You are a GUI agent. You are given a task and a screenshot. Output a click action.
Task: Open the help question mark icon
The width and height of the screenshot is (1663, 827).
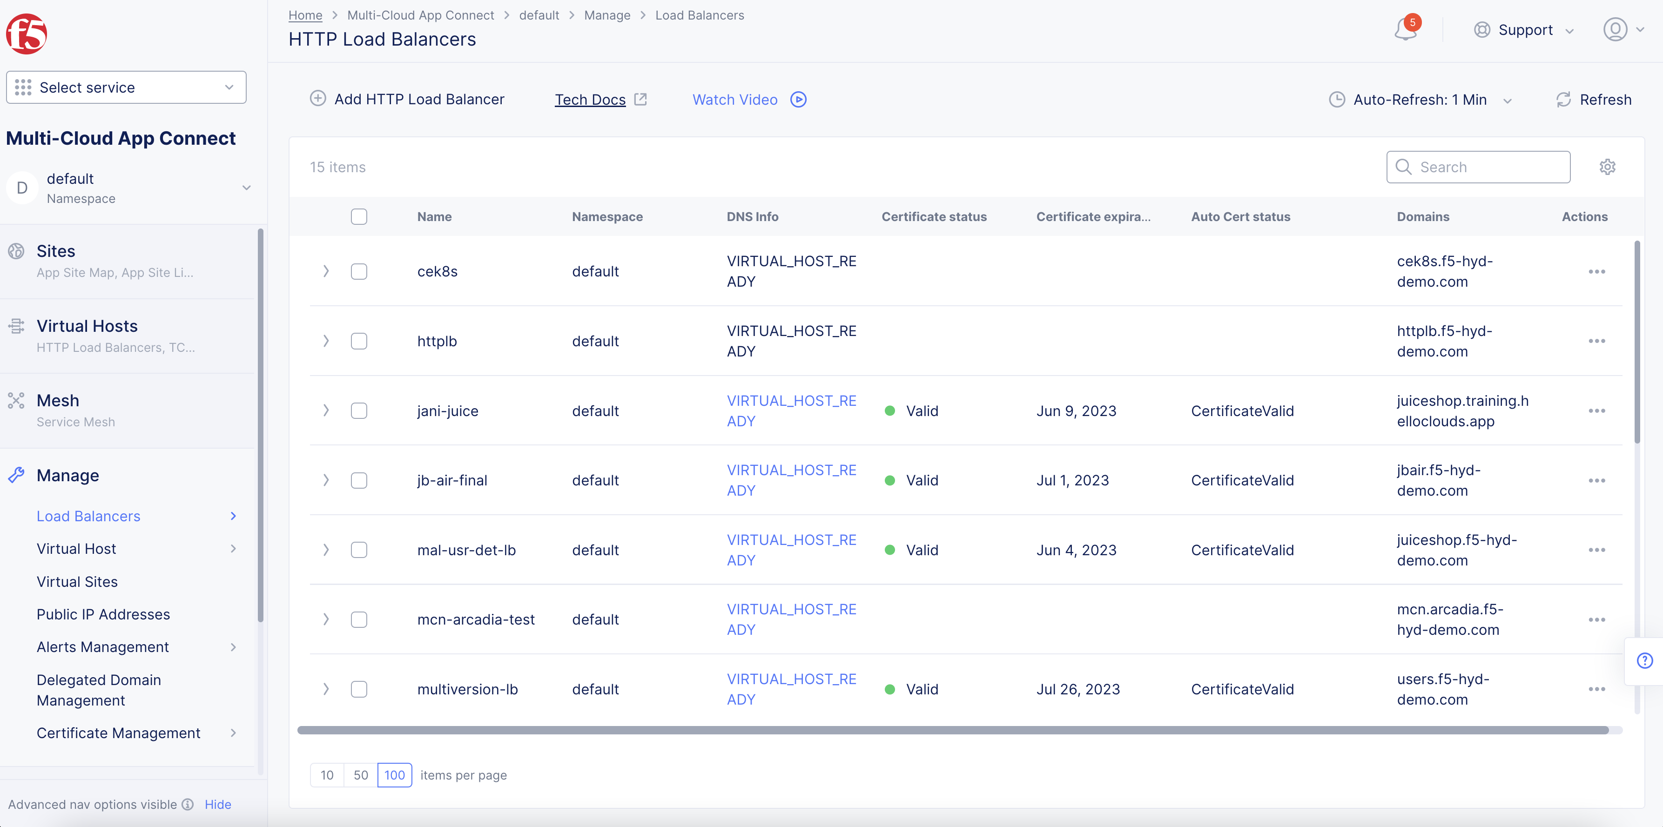(1644, 660)
